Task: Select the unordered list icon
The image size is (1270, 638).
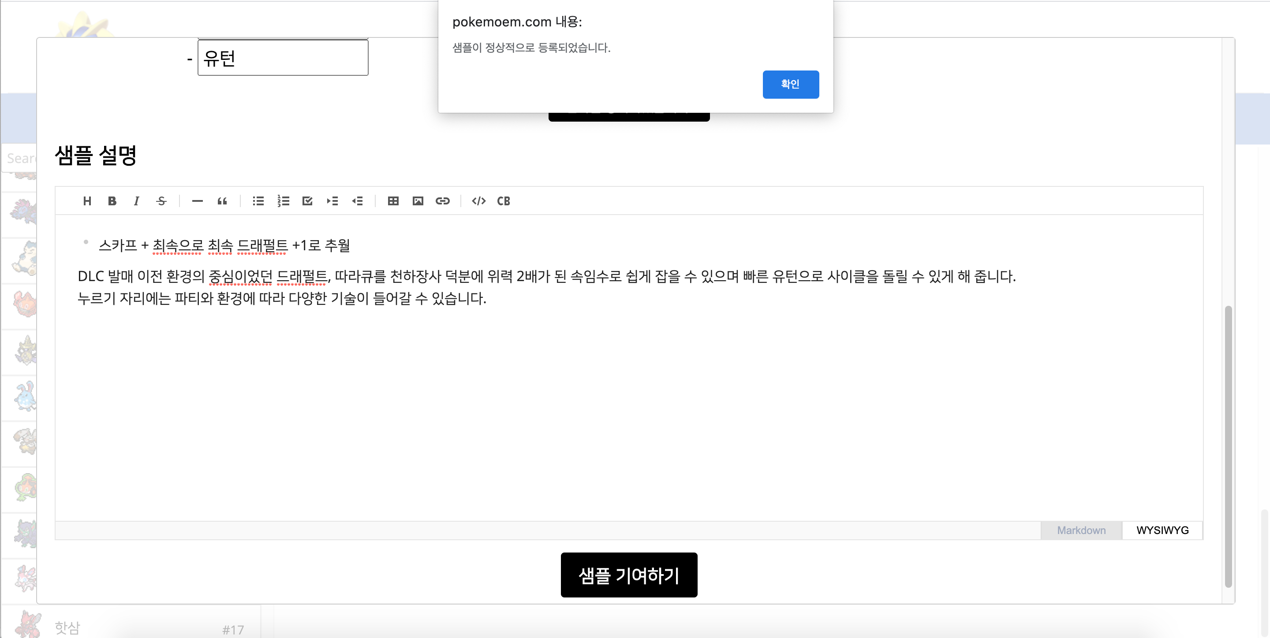Action: 258,201
